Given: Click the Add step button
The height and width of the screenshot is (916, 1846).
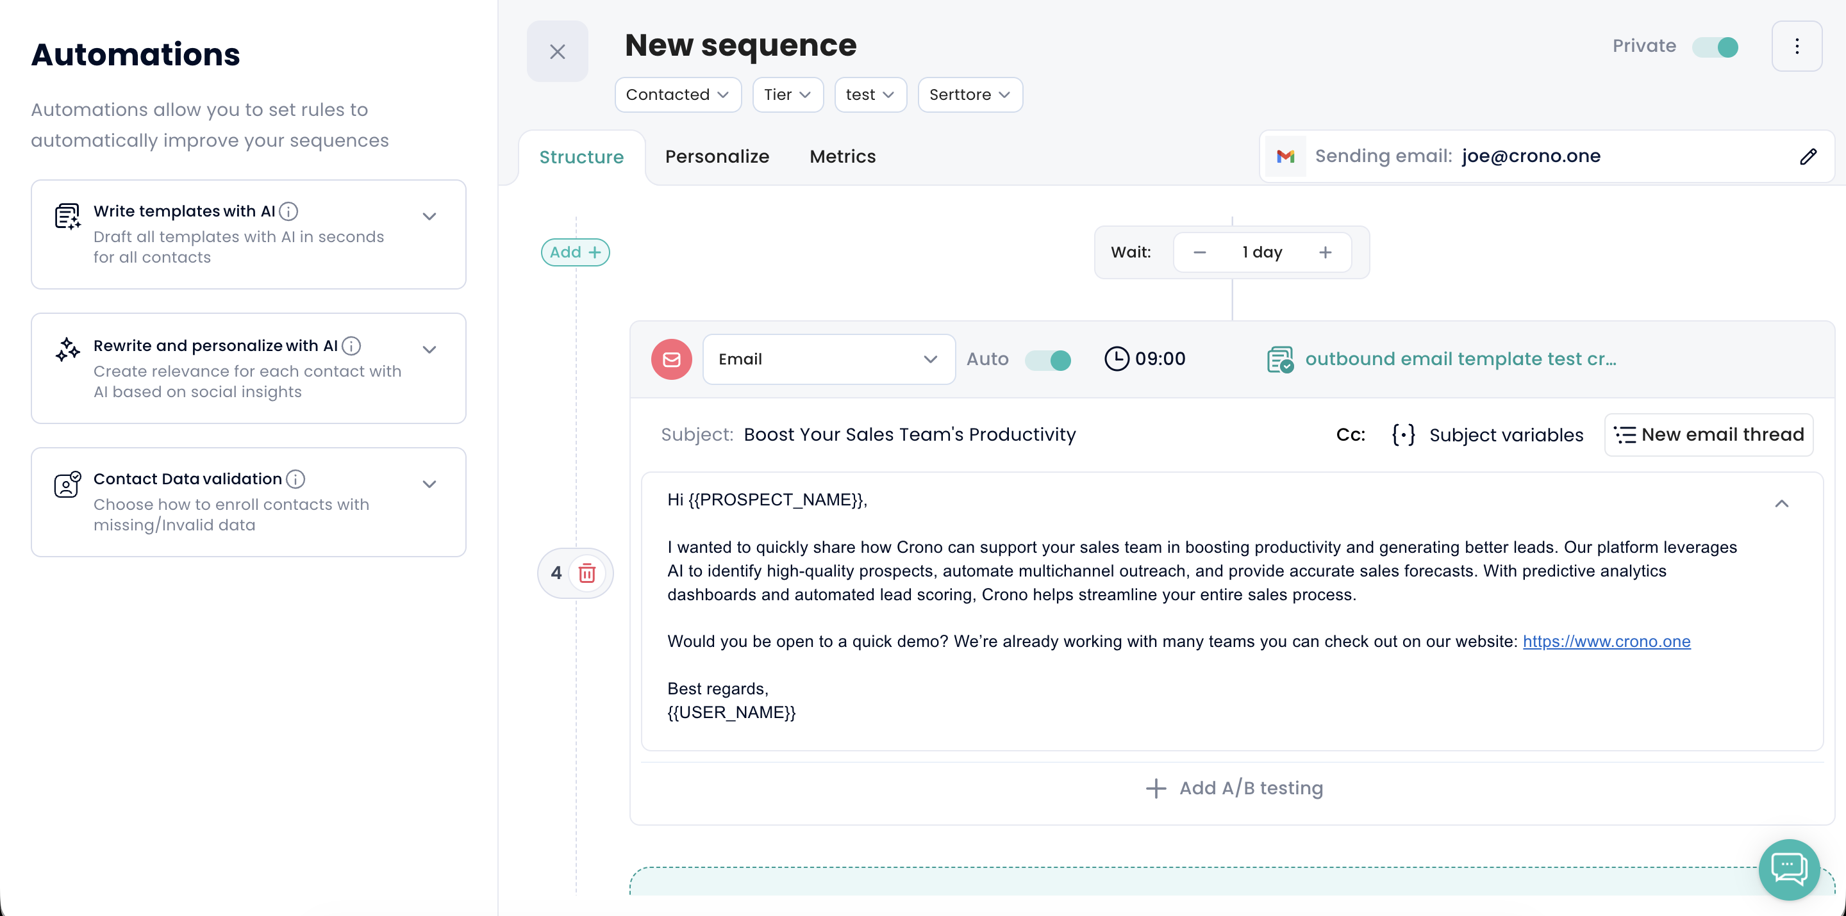Looking at the screenshot, I should 575,252.
